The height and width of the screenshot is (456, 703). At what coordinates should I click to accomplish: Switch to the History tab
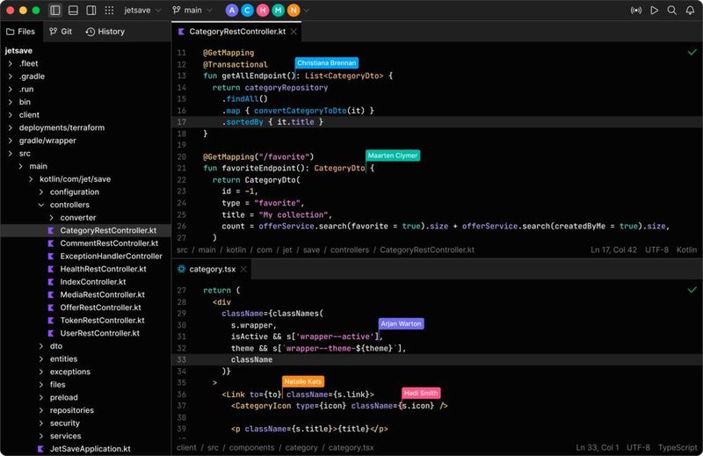pyautogui.click(x=105, y=32)
